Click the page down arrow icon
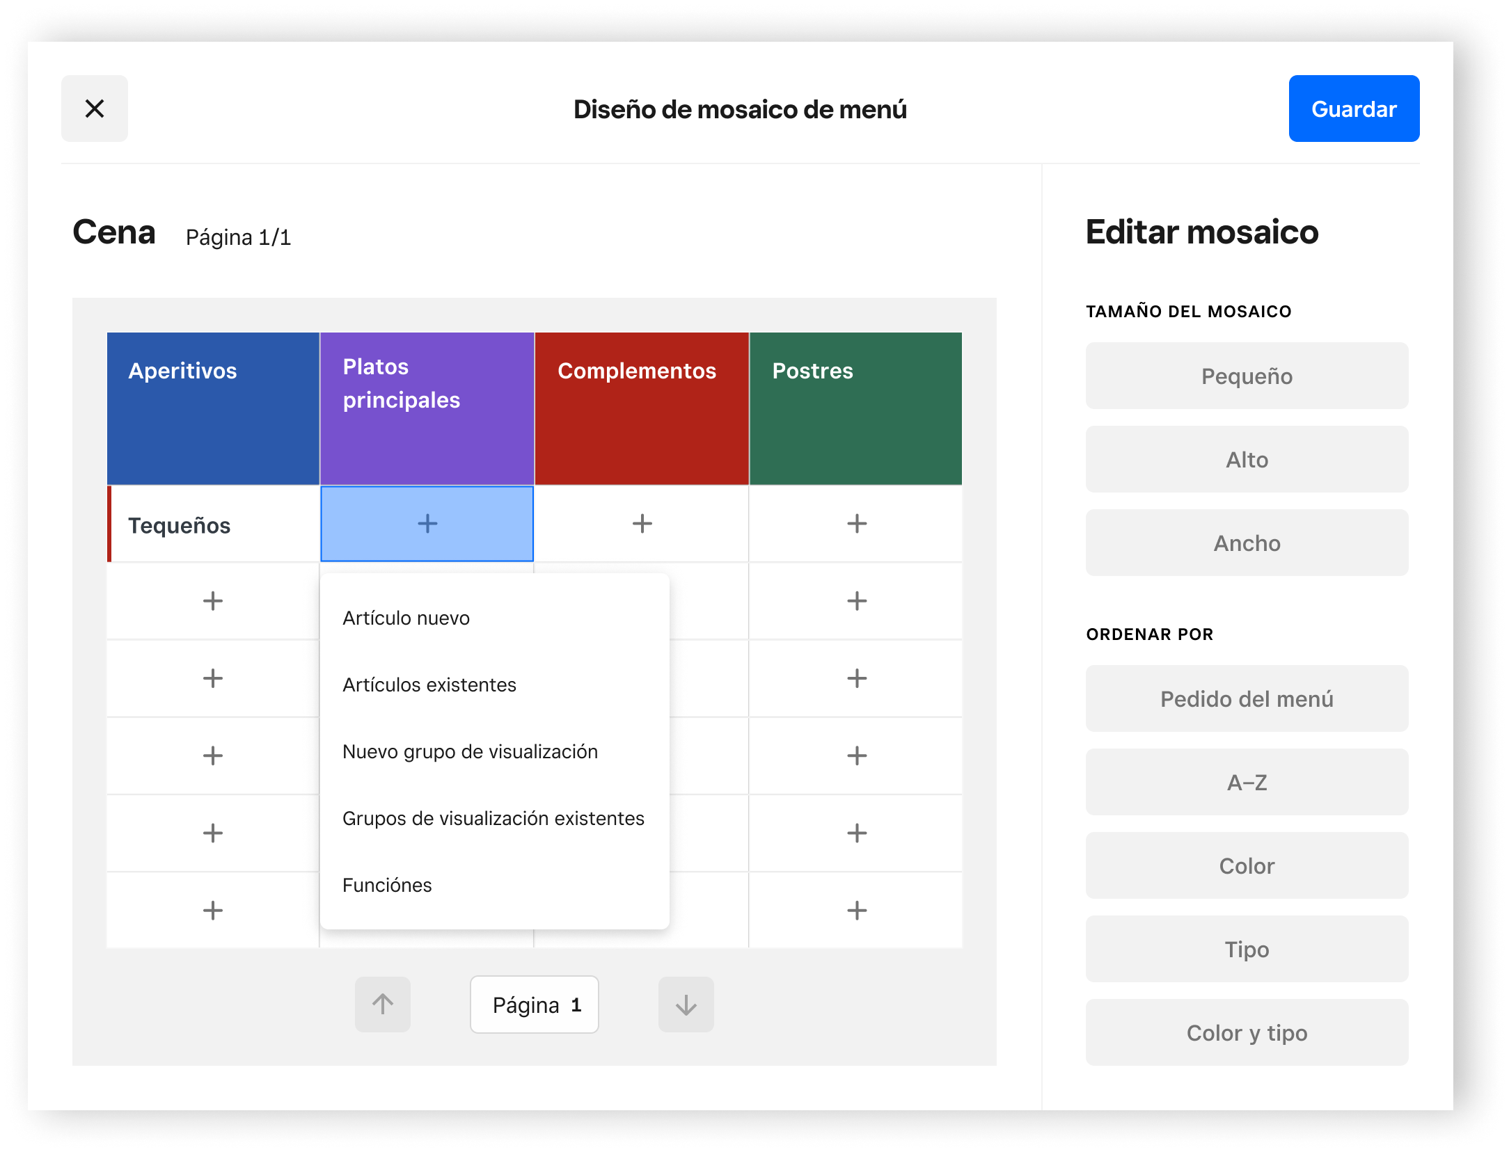Image resolution: width=1509 pixels, height=1152 pixels. point(686,1004)
